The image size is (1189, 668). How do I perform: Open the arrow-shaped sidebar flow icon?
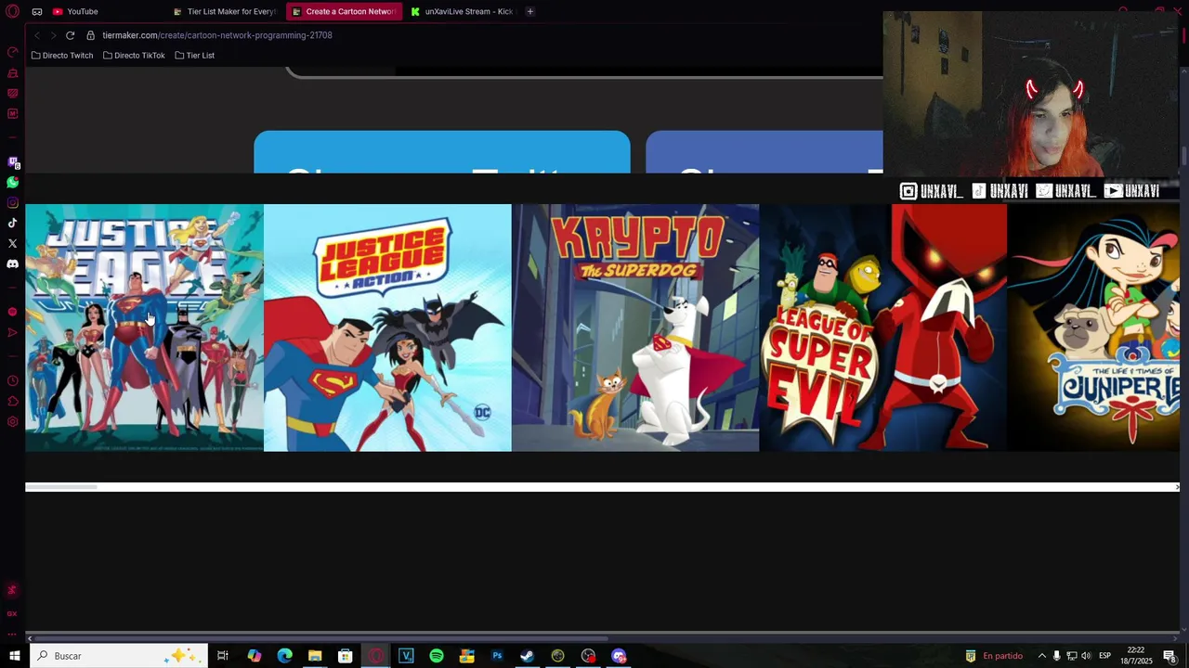click(x=12, y=332)
